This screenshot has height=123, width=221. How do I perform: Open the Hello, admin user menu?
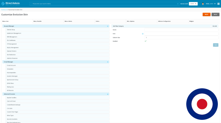[x=211, y=4]
